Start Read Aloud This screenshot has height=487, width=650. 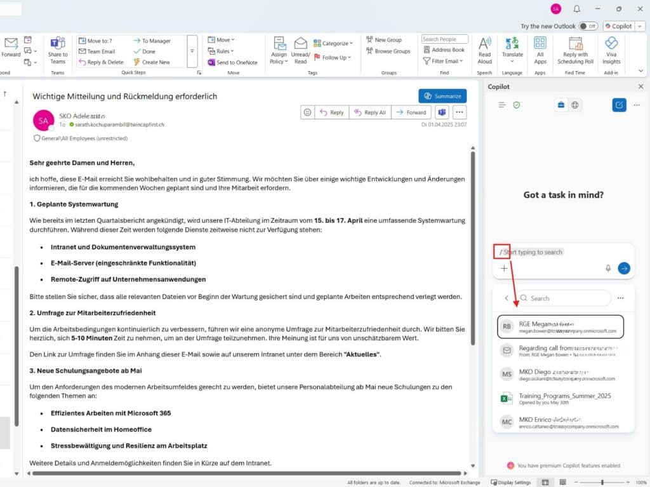(484, 51)
